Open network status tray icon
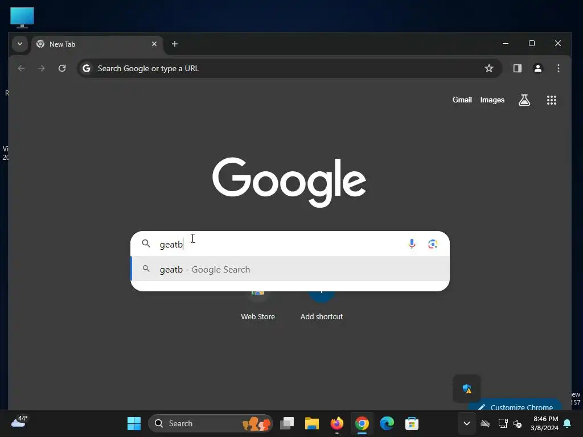The image size is (583, 437). [503, 423]
